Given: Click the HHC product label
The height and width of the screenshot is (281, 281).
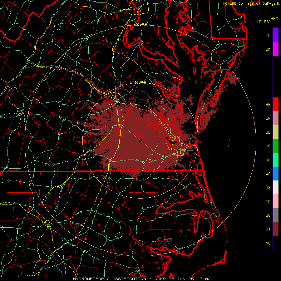Looking at the screenshot, I should [274, 19].
